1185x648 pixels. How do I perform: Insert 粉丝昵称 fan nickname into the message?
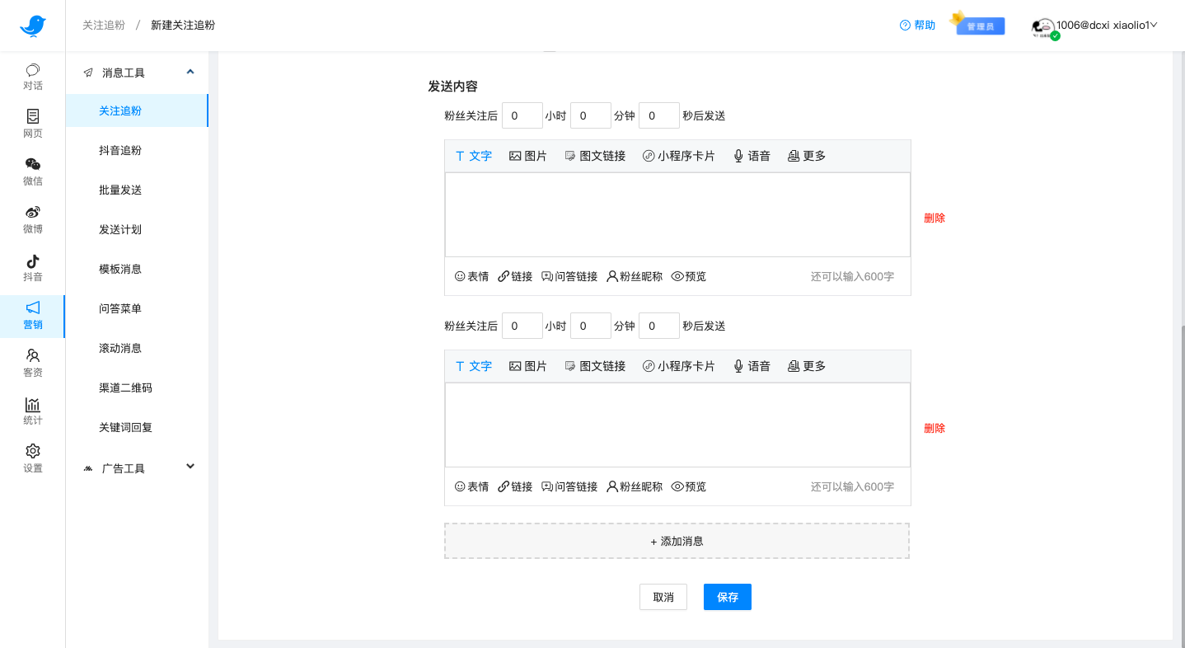tap(634, 276)
